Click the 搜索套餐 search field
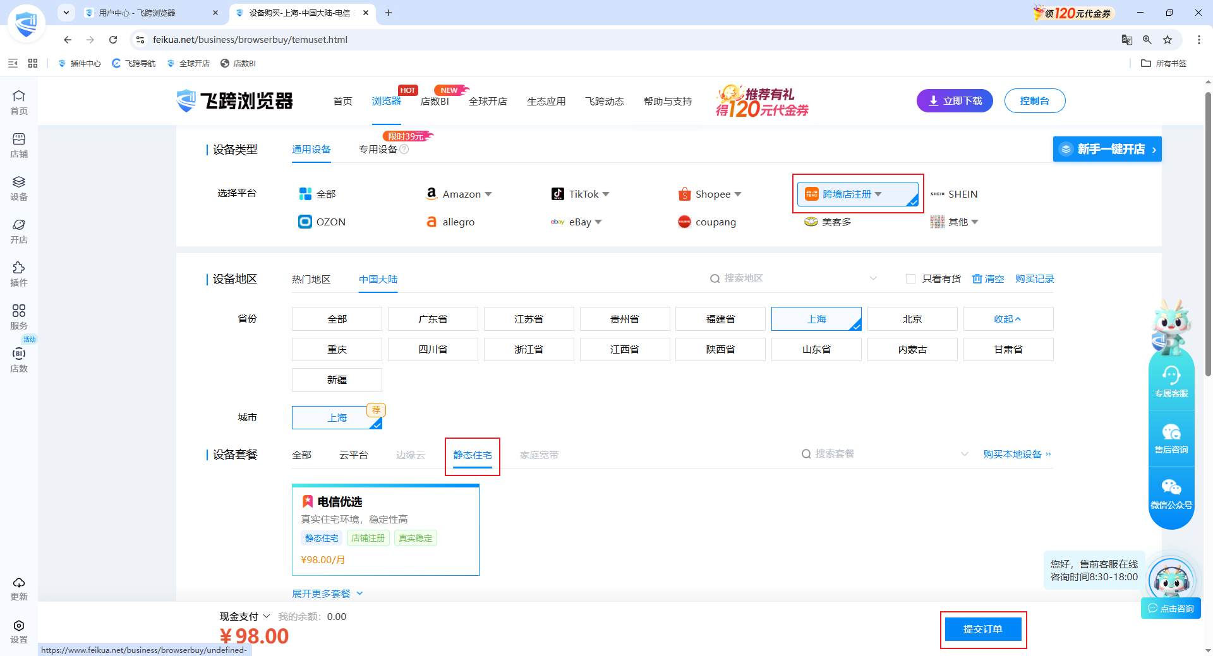Image resolution: width=1213 pixels, height=656 pixels. coord(884,454)
